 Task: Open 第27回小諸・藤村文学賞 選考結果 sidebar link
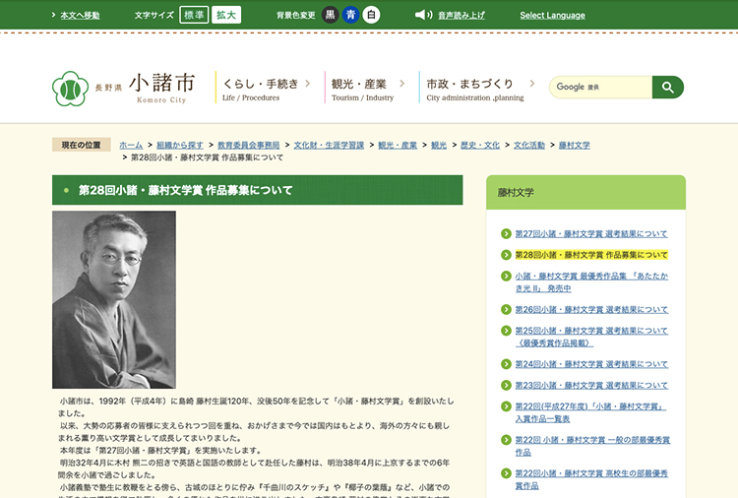pyautogui.click(x=591, y=234)
